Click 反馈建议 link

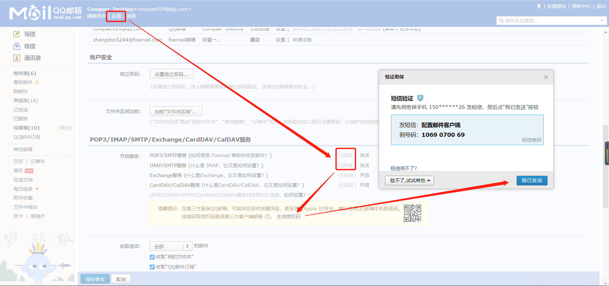point(556,6)
